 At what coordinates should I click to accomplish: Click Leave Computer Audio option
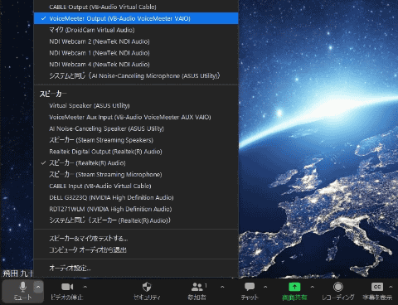point(136,250)
